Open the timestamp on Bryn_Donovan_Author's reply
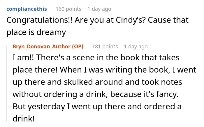 point(136,47)
